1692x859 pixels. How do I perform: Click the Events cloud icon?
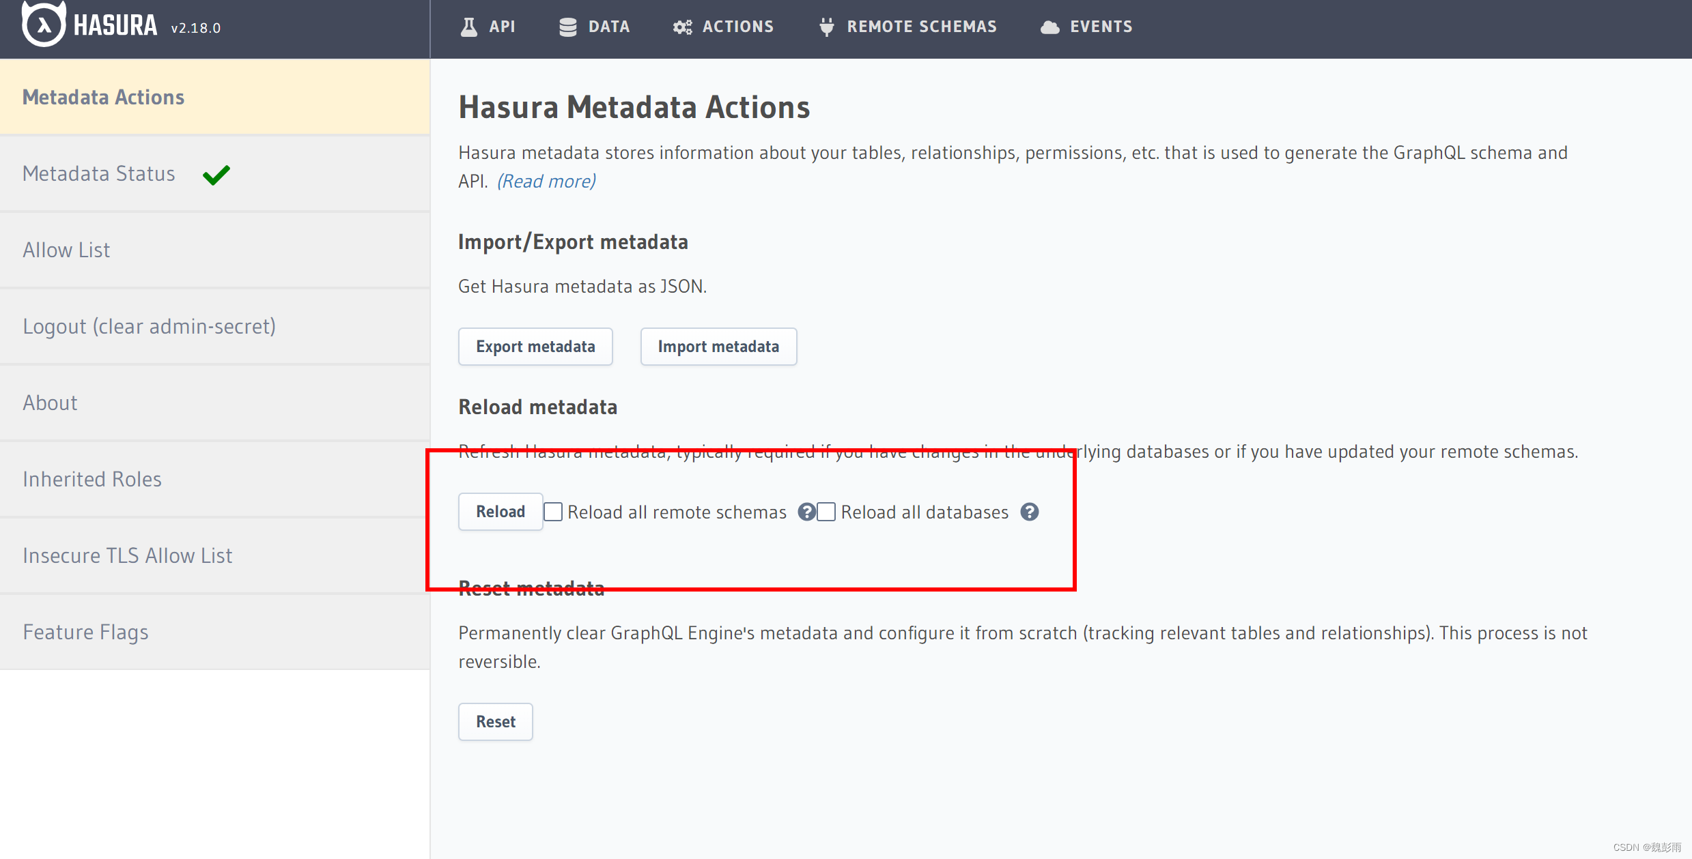point(1049,27)
